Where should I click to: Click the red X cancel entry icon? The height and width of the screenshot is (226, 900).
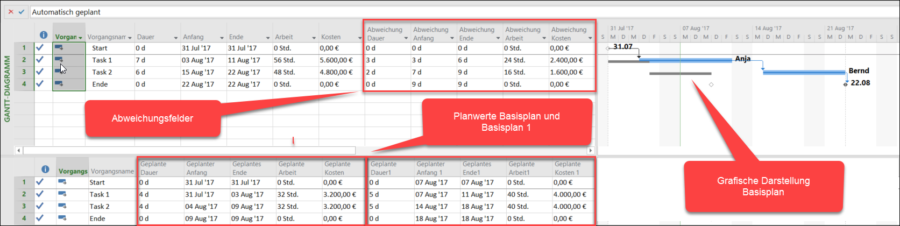click(11, 11)
